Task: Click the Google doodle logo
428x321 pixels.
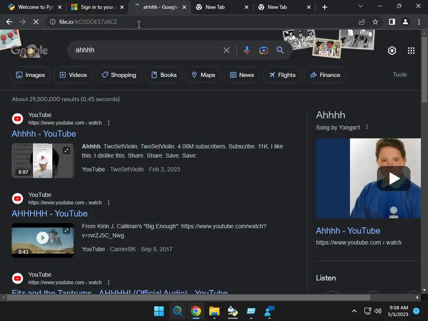Action: (29, 50)
